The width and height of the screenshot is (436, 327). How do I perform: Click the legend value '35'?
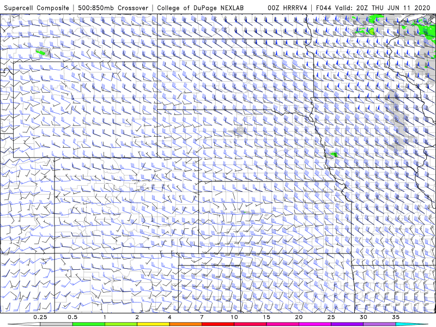tap(396, 317)
